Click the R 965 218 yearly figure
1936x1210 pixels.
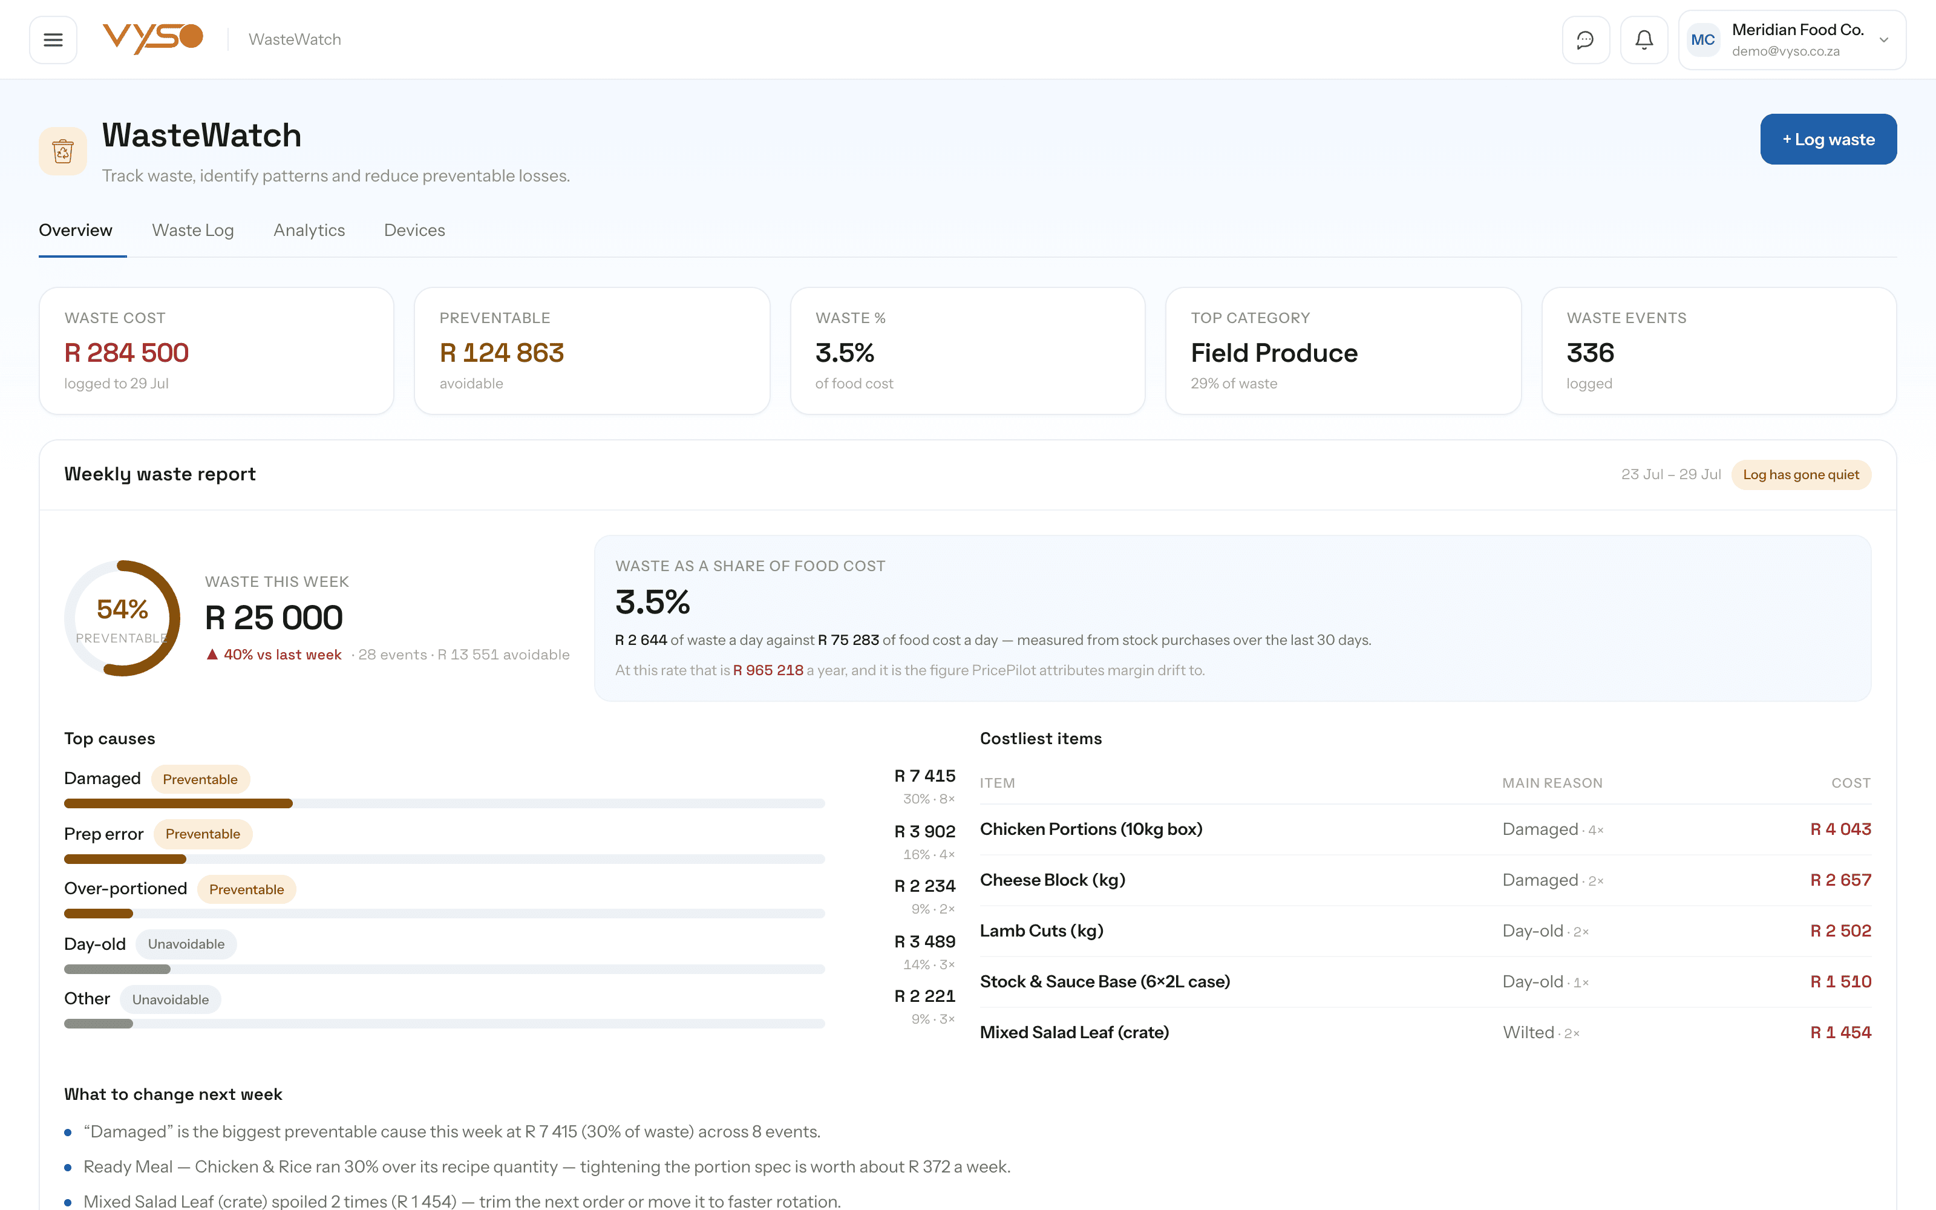[768, 670]
